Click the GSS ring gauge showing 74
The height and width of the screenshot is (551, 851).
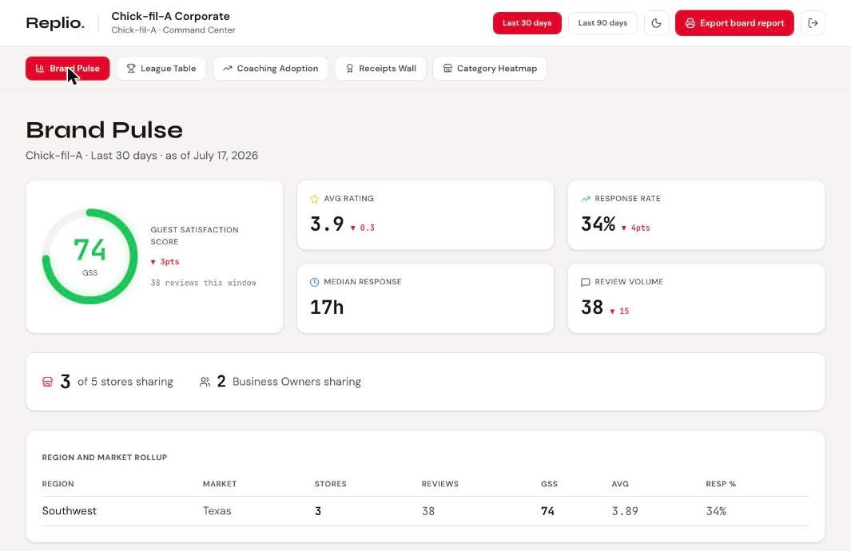(x=90, y=256)
